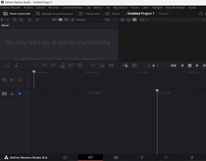Image resolution: width=206 pixels, height=161 pixels.
Task: Click the Stop playback button
Action: (190, 65)
